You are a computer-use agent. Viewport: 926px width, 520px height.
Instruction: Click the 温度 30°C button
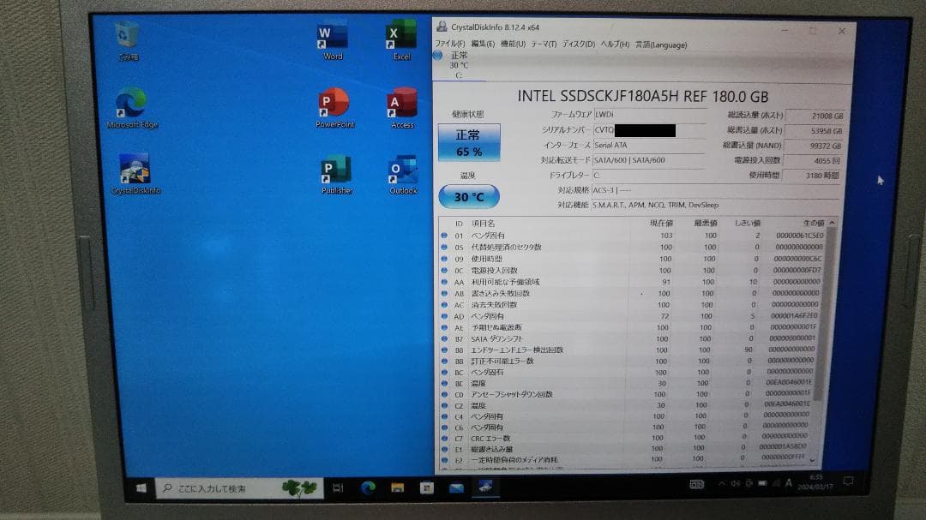(468, 196)
